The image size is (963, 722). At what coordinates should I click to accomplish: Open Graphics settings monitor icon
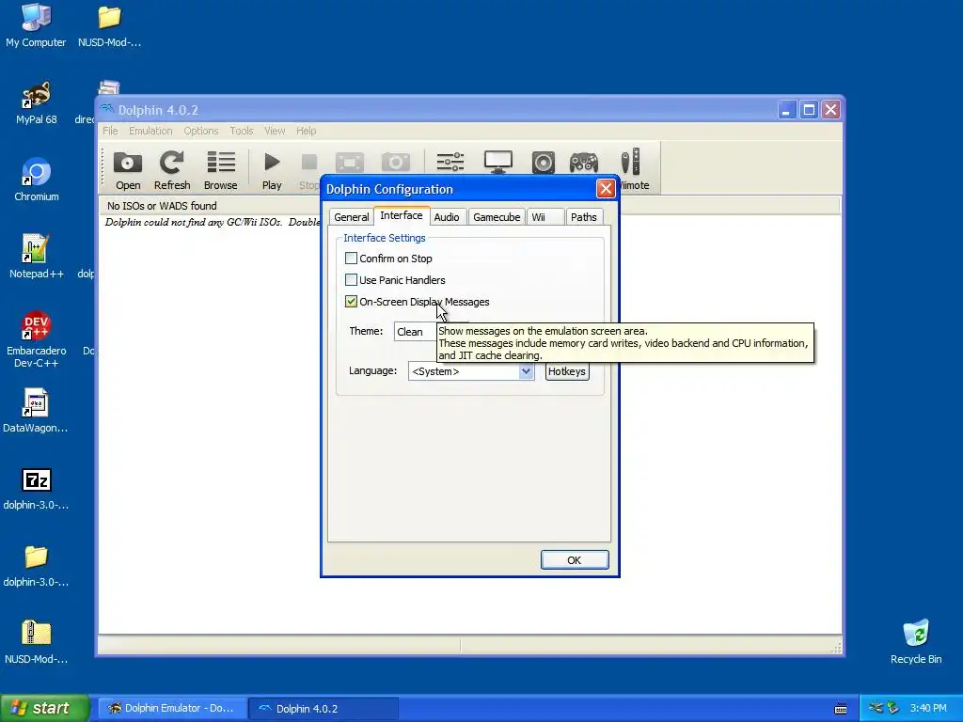[x=498, y=163]
